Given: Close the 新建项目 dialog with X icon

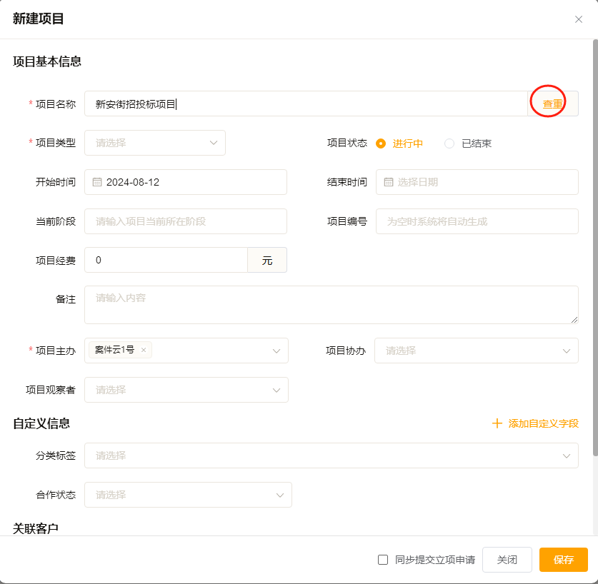Looking at the screenshot, I should pyautogui.click(x=579, y=19).
